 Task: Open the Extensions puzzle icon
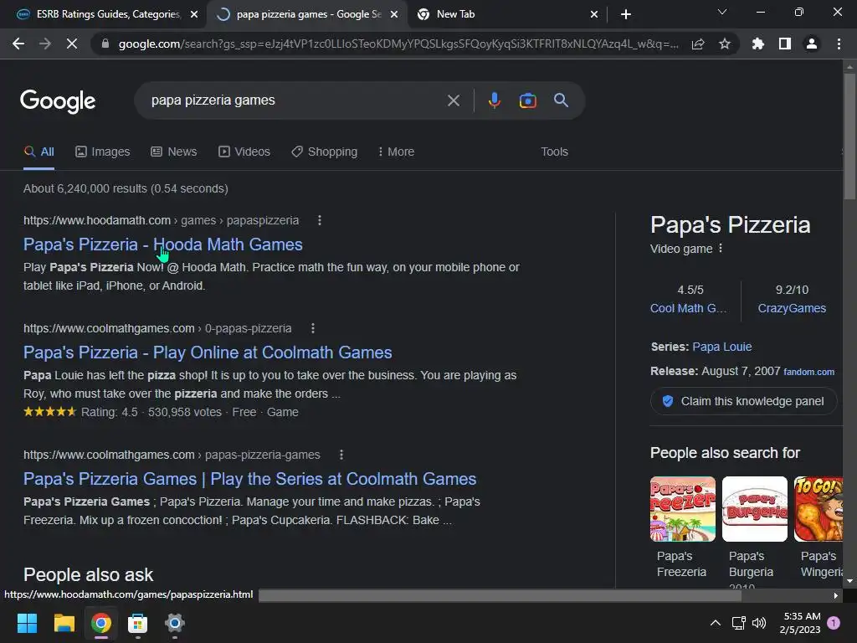757,44
